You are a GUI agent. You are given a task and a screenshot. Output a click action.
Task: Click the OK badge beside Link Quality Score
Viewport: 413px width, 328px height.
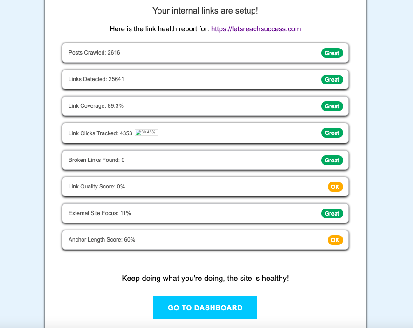(335, 187)
